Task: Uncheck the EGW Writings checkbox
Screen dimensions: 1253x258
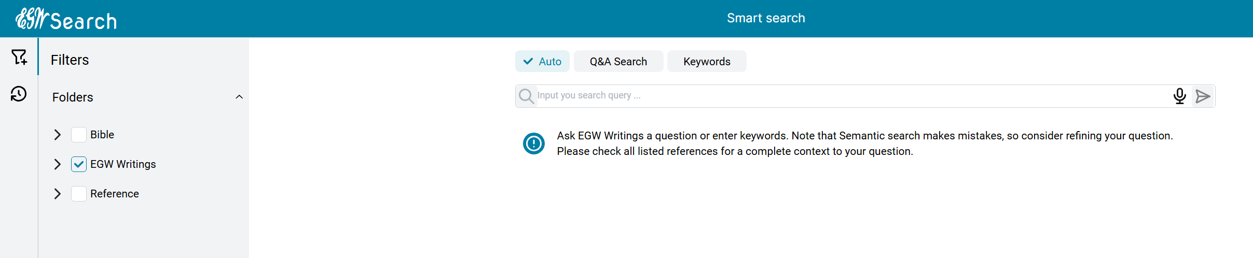Action: [x=79, y=164]
